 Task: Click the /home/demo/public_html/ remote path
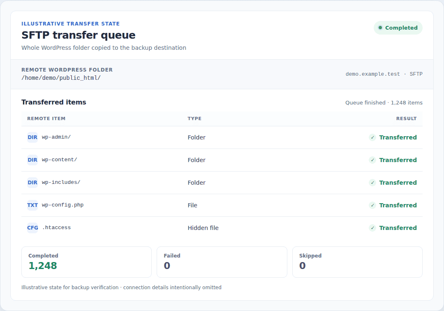pos(61,78)
